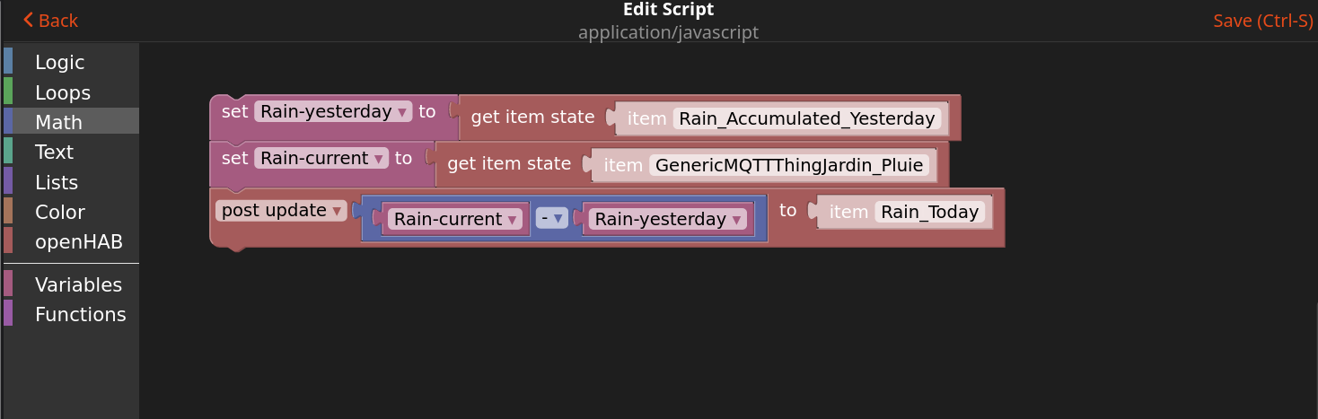Open the Functions category

[x=80, y=314]
